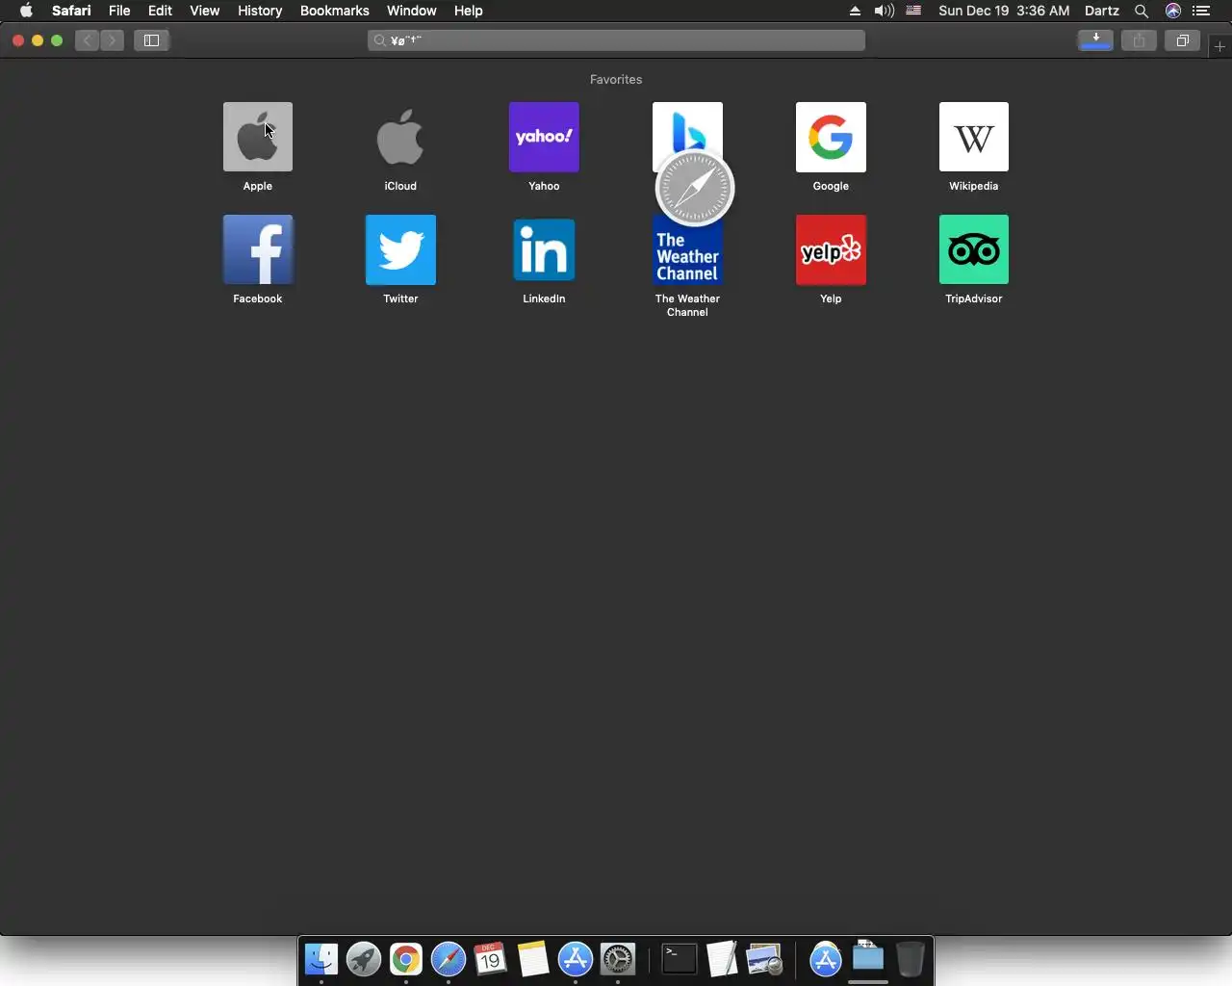The height and width of the screenshot is (986, 1232).
Task: Show the downloads list
Action: pos(1095,40)
